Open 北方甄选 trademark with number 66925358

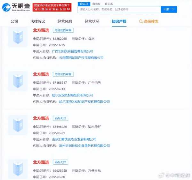[x=41, y=162]
